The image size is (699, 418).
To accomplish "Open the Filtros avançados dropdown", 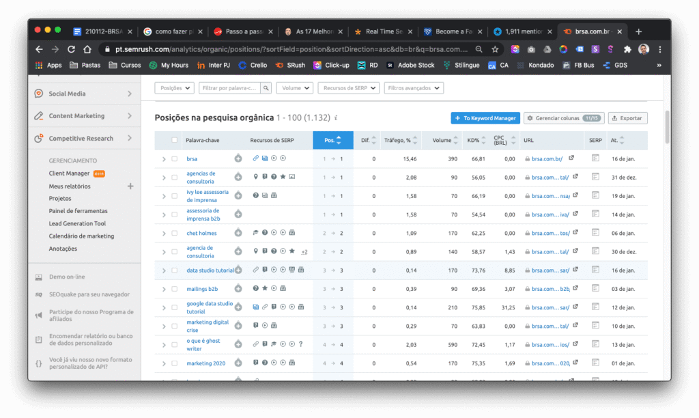I will coord(414,88).
